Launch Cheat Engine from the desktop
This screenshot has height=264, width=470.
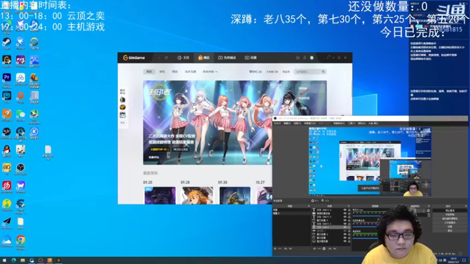coord(21,204)
